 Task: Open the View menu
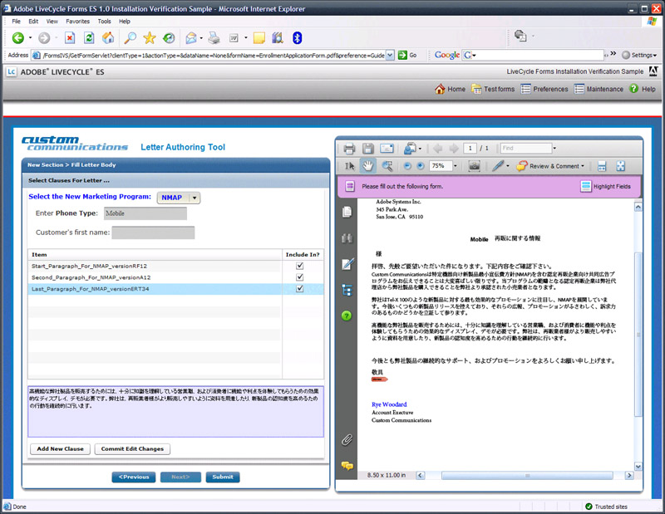[x=52, y=22]
